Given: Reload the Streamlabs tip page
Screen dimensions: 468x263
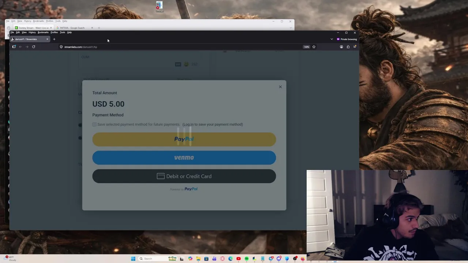Looking at the screenshot, I should [x=34, y=47].
